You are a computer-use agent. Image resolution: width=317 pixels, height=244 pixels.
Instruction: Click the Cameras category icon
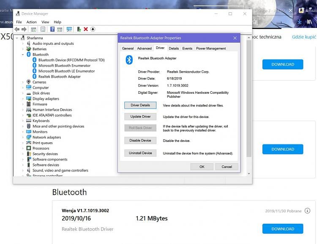pos(29,82)
